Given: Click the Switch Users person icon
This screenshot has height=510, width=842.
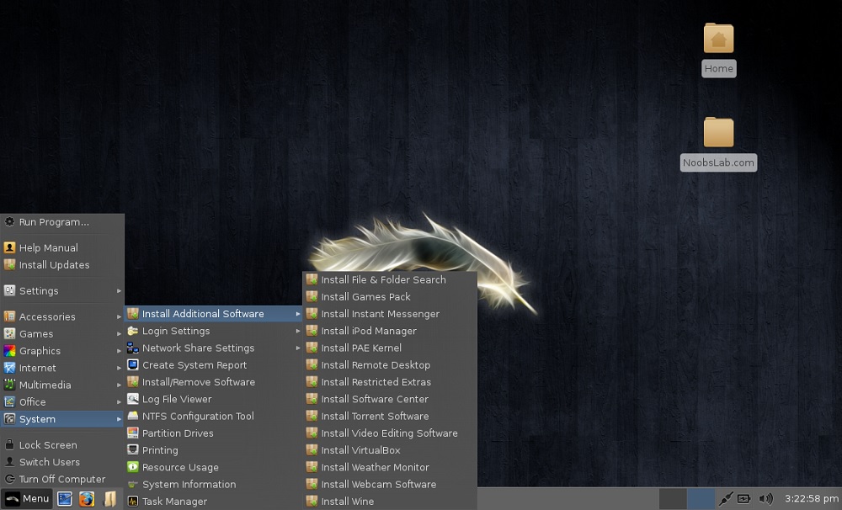Looking at the screenshot, I should 9,462.
